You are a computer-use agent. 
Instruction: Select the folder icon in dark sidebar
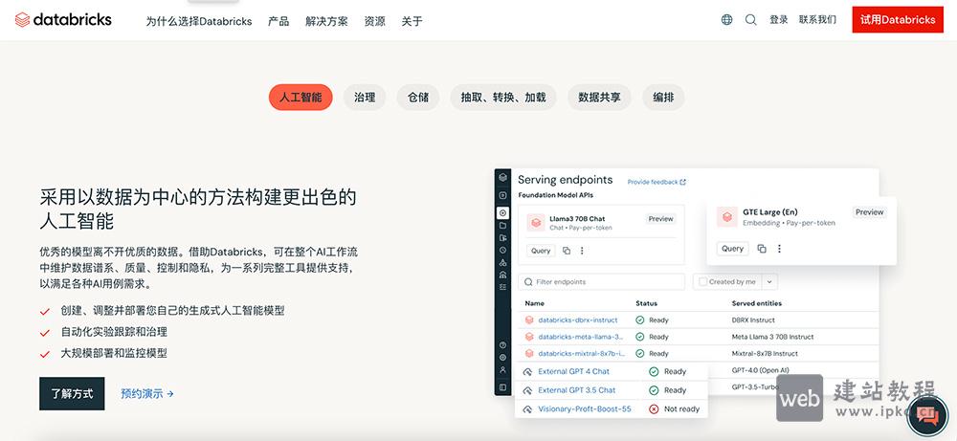(502, 225)
